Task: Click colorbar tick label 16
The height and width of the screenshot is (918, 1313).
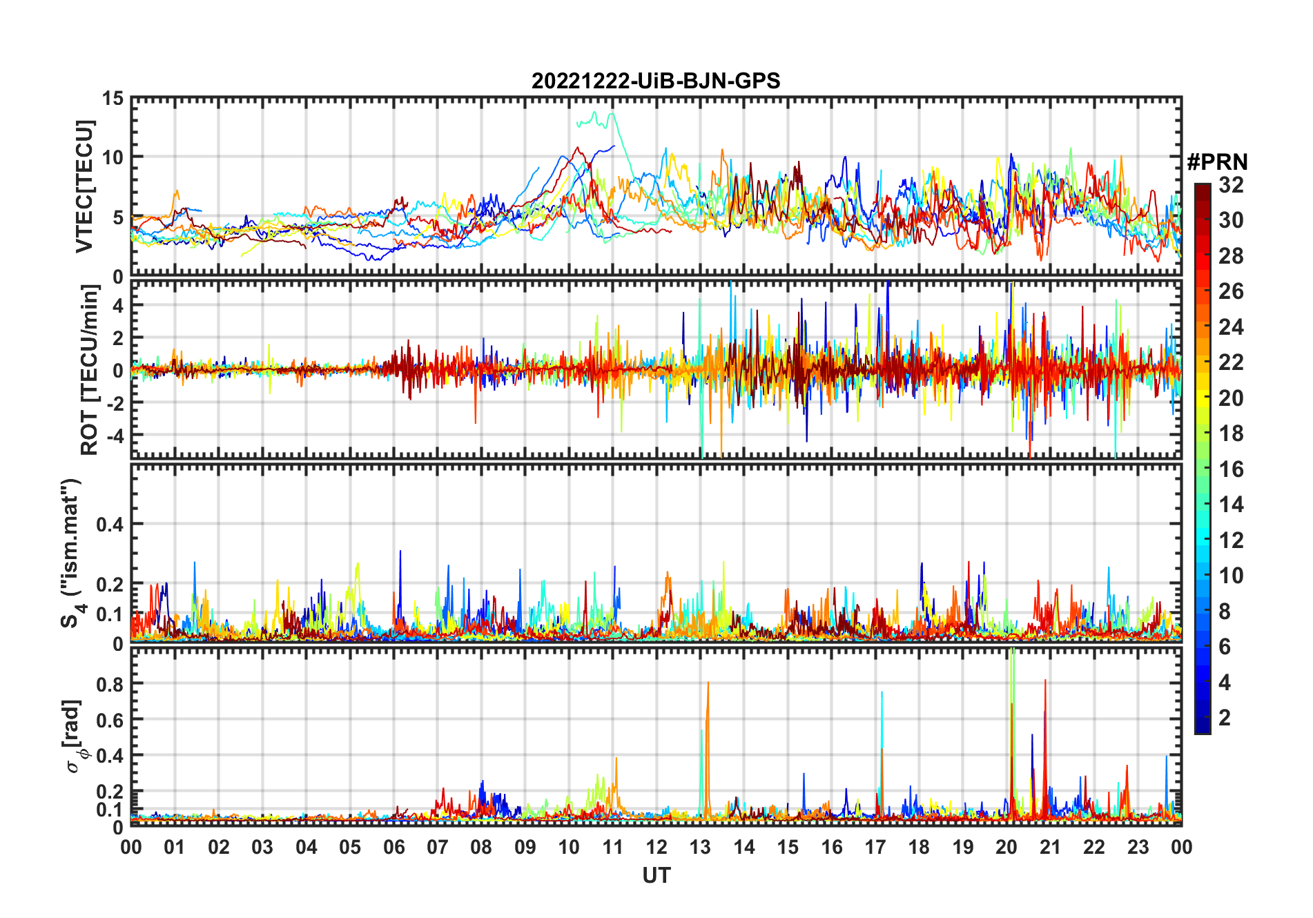Action: [1231, 469]
